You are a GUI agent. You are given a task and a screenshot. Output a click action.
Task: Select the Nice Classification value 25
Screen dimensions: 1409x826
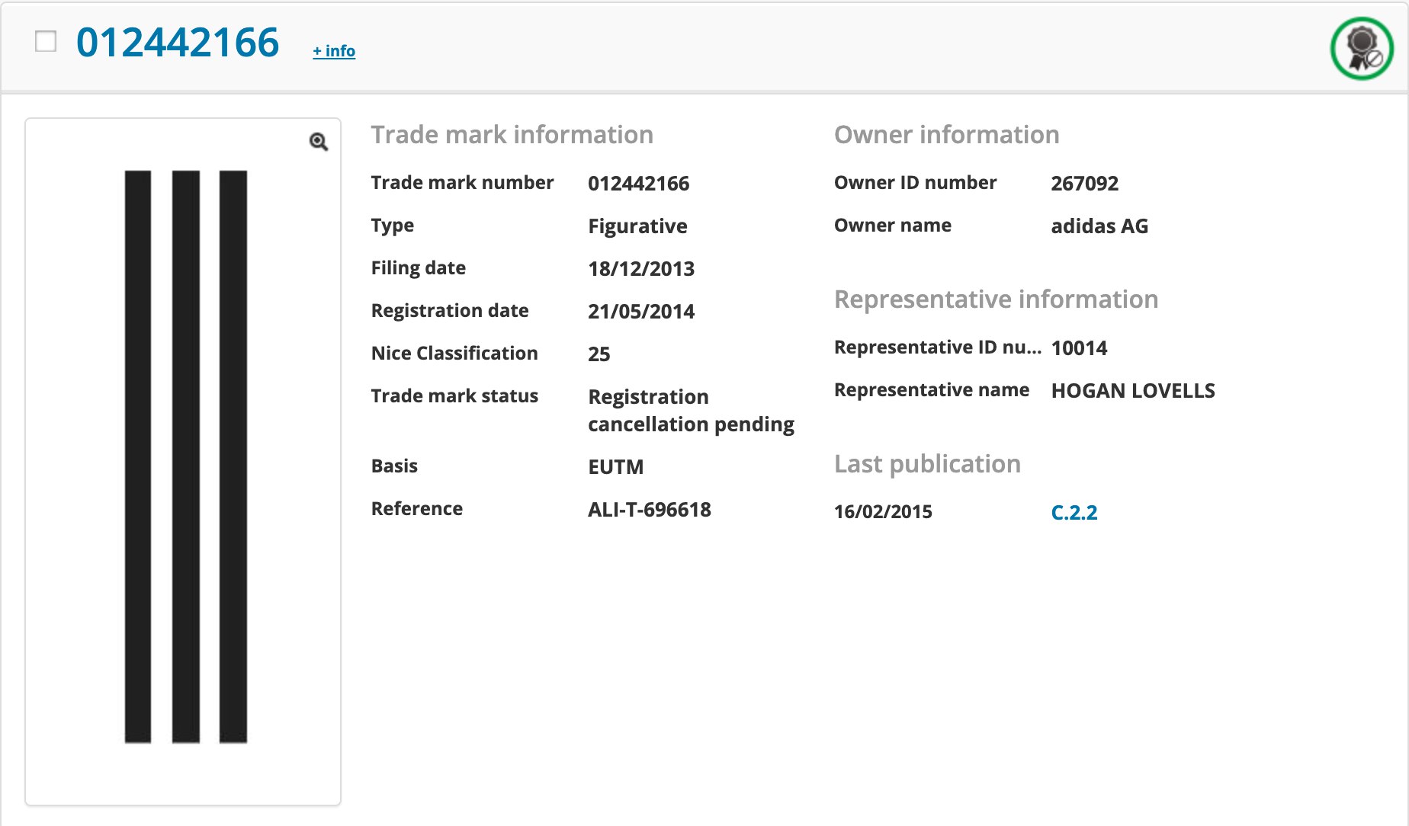coord(599,354)
